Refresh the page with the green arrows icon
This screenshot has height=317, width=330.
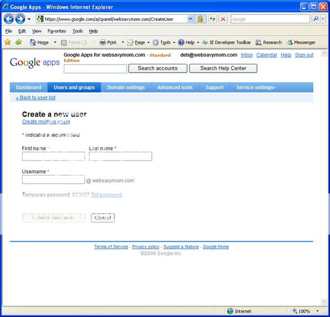tap(212, 19)
